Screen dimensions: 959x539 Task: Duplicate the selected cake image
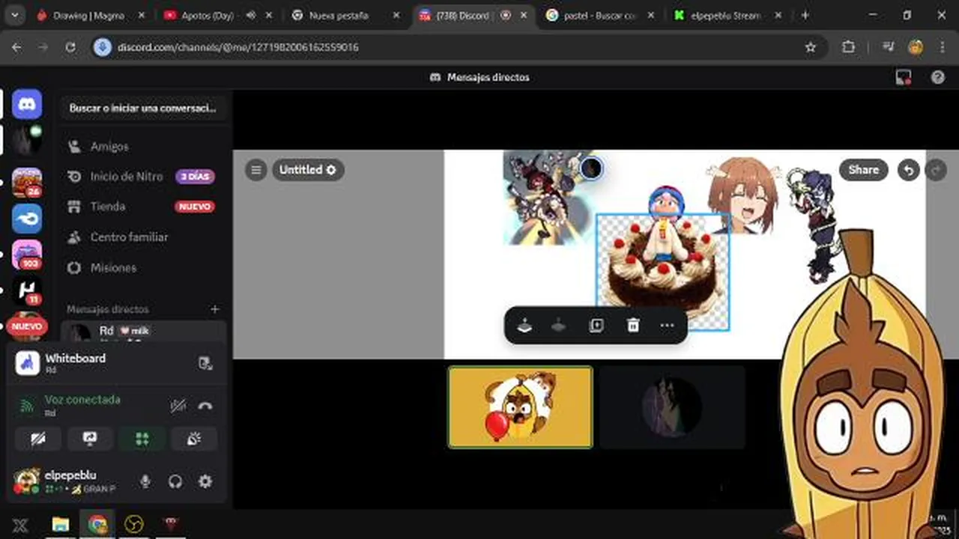pyautogui.click(x=596, y=326)
